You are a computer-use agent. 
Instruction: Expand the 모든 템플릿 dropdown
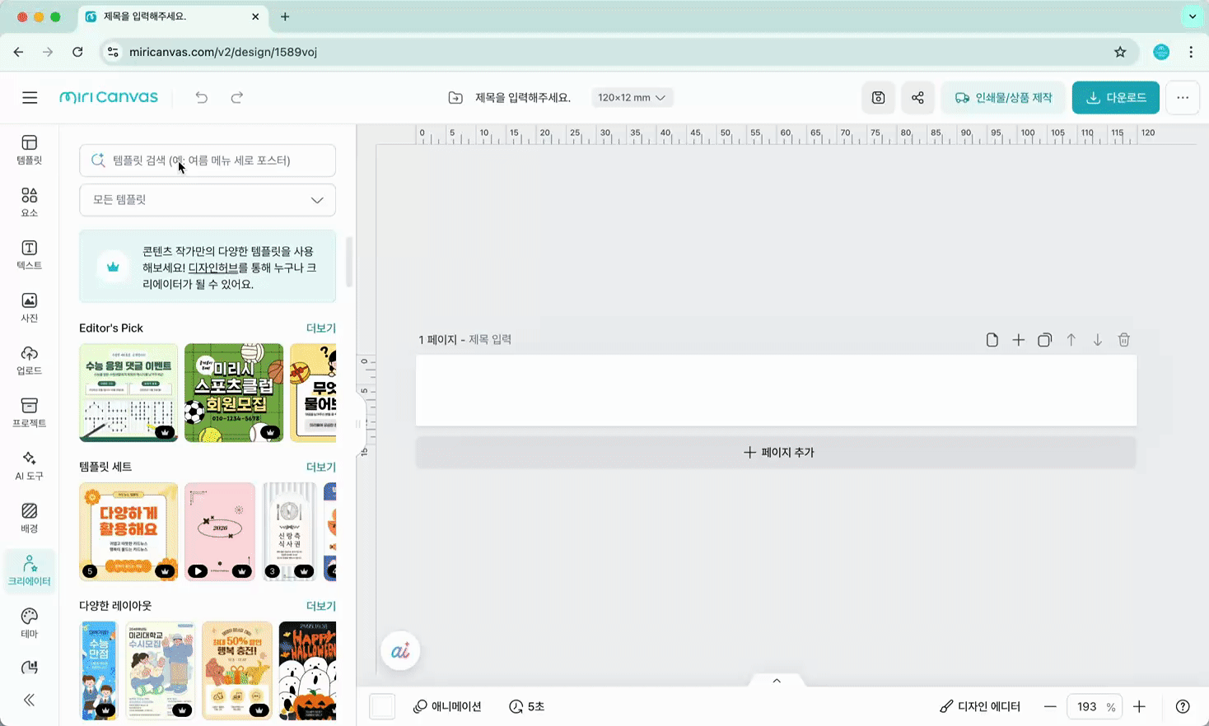point(208,200)
